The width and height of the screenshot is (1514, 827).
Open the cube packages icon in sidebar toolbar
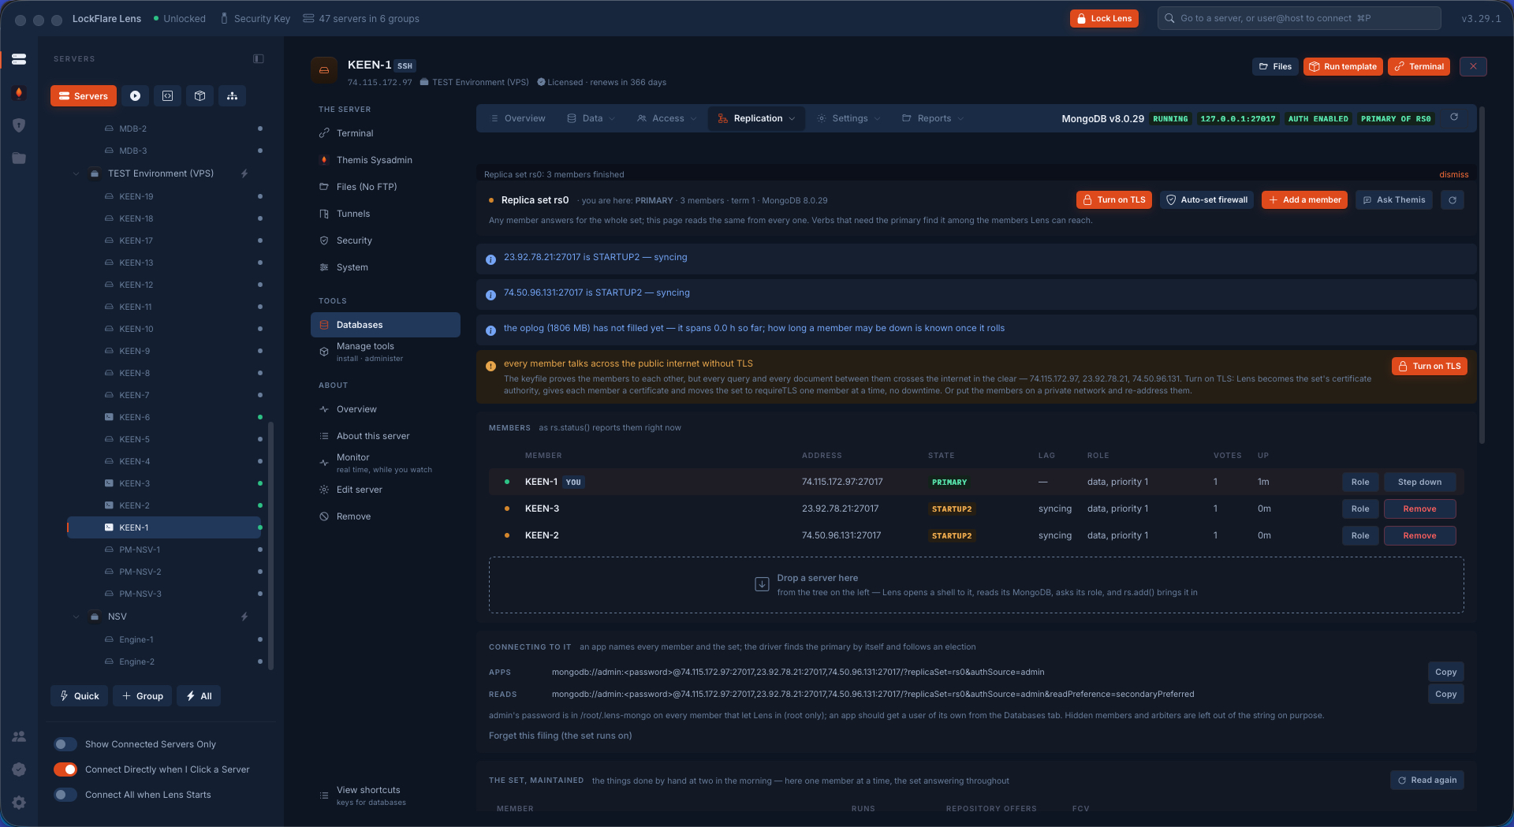[200, 96]
